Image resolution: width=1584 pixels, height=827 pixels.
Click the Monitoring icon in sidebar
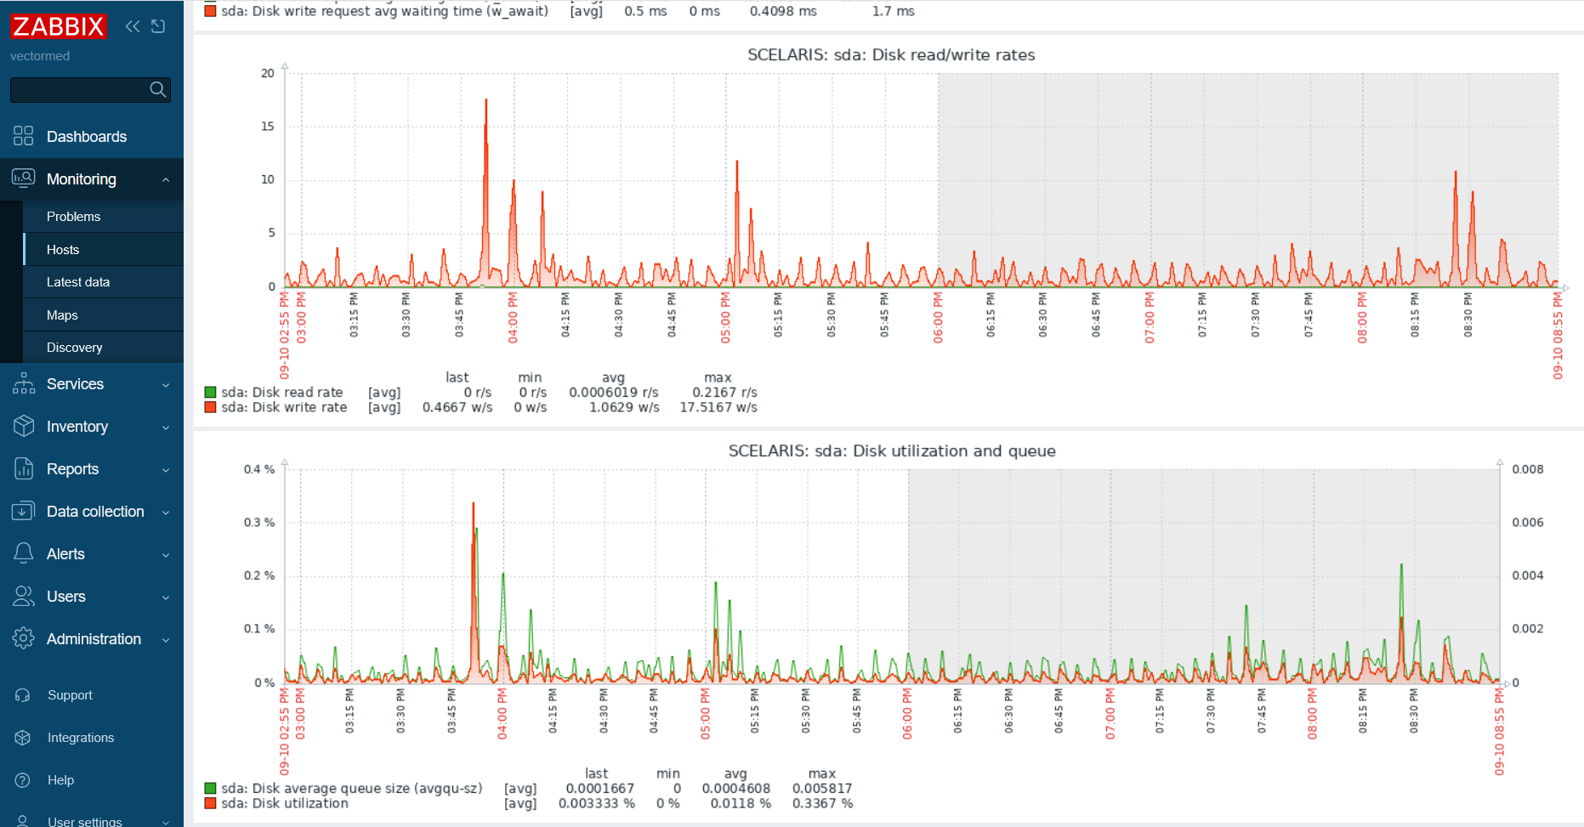click(x=24, y=178)
